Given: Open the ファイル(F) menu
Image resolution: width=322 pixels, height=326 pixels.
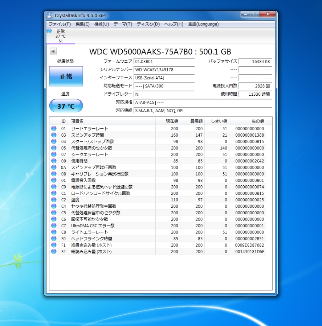Looking at the screenshot, I should point(60,24).
